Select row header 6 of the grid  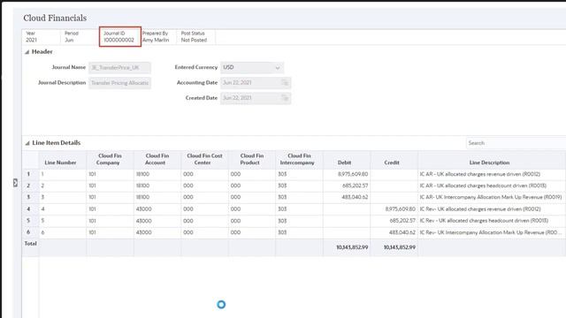pyautogui.click(x=30, y=232)
